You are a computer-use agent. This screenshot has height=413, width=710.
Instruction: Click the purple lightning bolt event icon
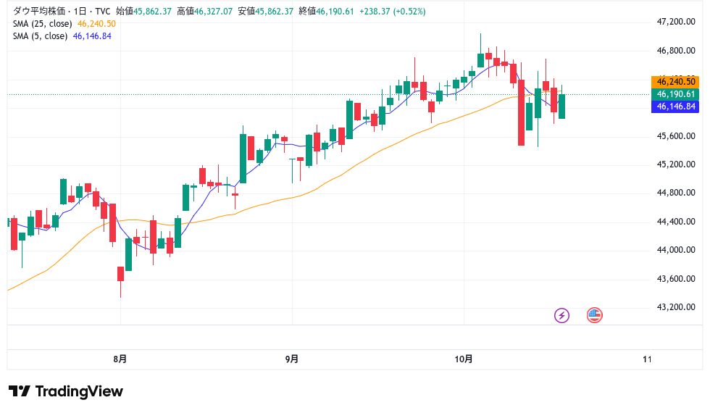[562, 315]
